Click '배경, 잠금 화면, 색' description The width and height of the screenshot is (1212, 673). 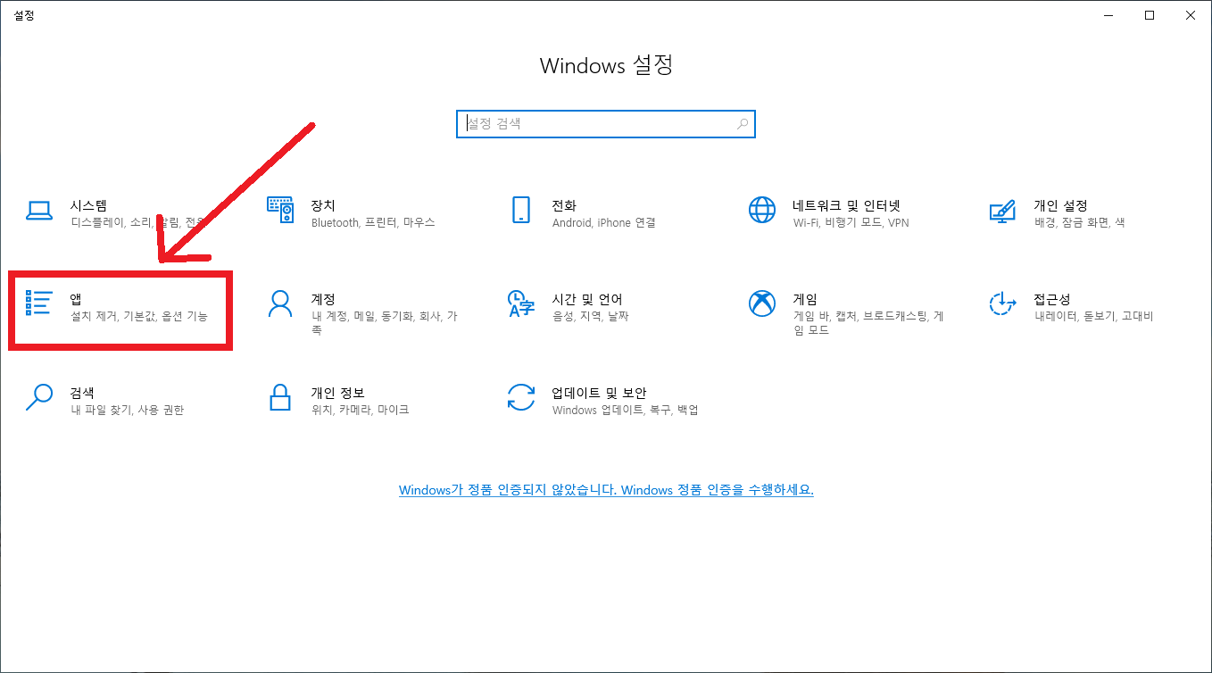click(1080, 222)
